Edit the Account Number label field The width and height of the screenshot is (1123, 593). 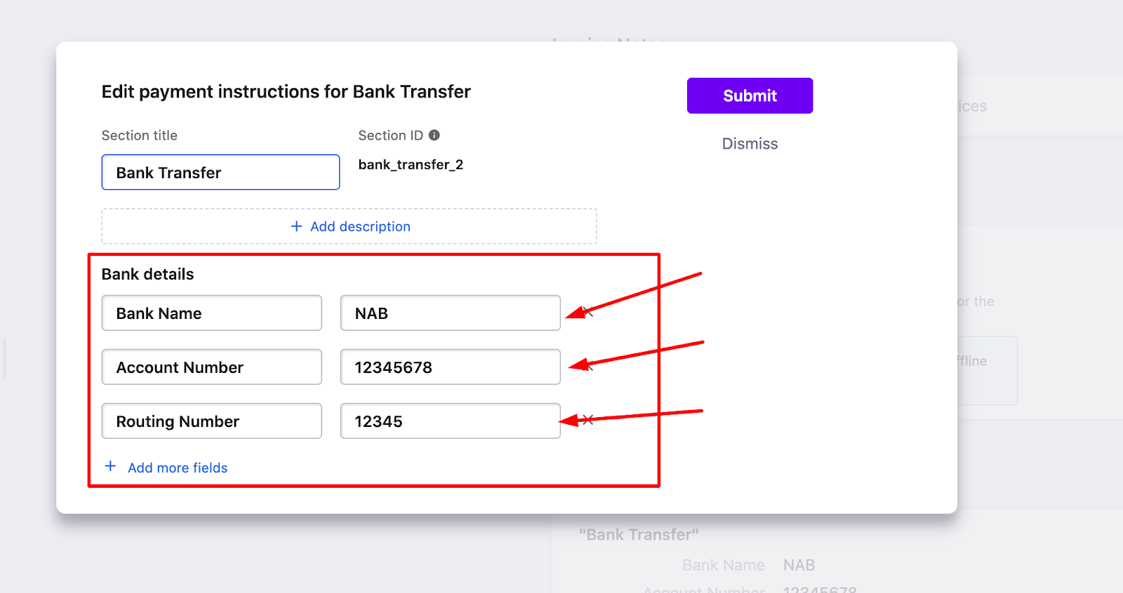pyautogui.click(x=211, y=367)
